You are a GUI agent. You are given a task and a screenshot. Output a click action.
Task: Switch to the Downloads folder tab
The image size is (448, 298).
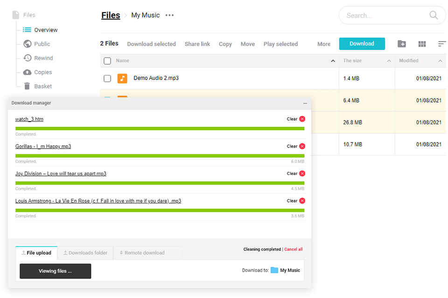pyautogui.click(x=85, y=253)
